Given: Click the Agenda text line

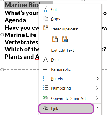Looking at the screenshot, I should (15, 20).
